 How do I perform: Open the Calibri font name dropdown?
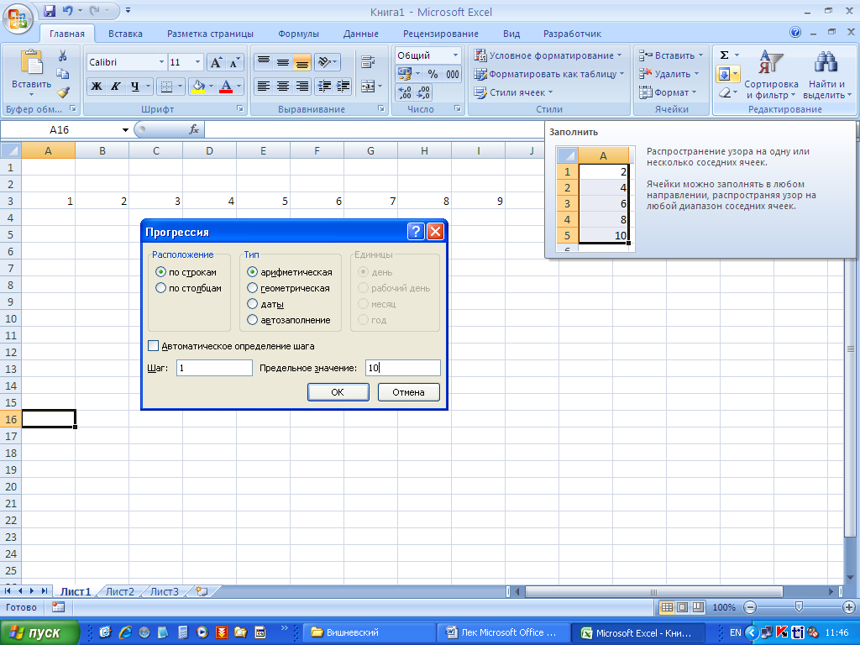click(161, 62)
